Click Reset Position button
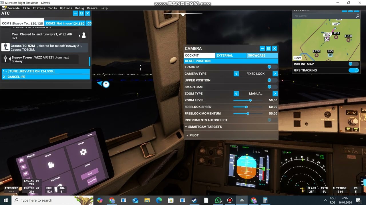 pyautogui.click(x=231, y=61)
